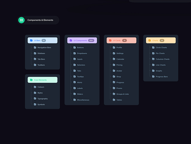
Task: Click the folder icon next to Pie Charts
Action: [153, 53]
